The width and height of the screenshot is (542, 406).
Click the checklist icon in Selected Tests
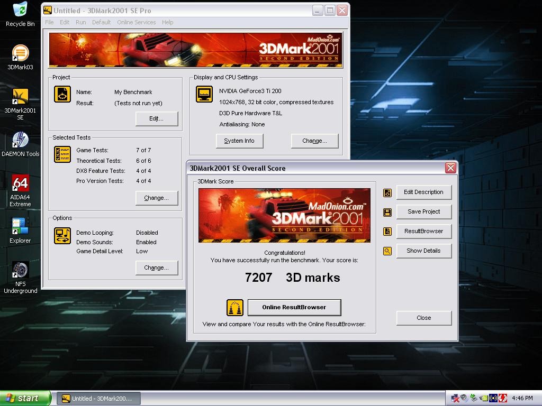pyautogui.click(x=62, y=154)
